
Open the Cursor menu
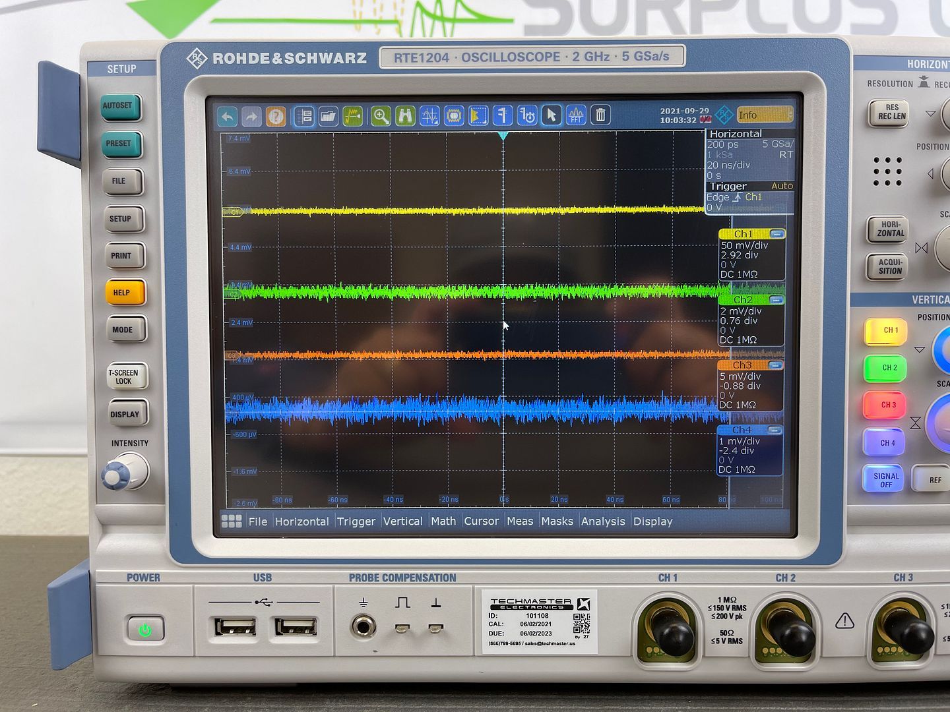482,521
